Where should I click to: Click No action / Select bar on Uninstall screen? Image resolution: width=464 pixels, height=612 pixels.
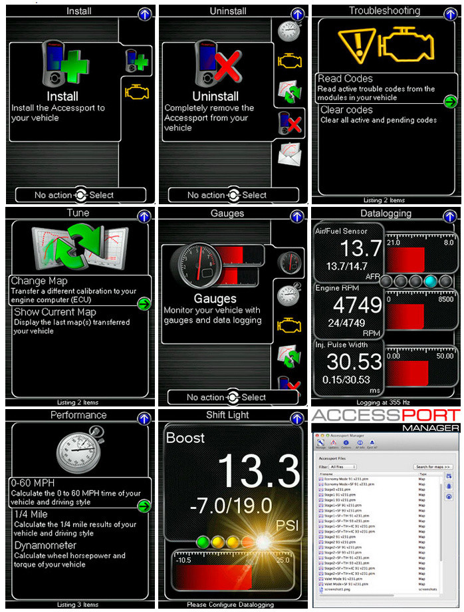point(233,195)
